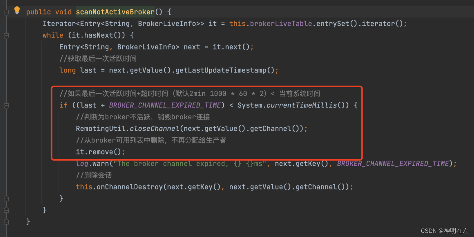Click the 'Iterator' type name
Screen dimensions: 474x237
click(x=59, y=24)
